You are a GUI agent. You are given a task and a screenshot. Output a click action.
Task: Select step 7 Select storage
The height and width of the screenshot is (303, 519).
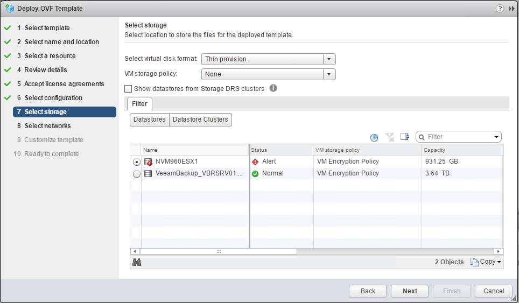(65, 112)
